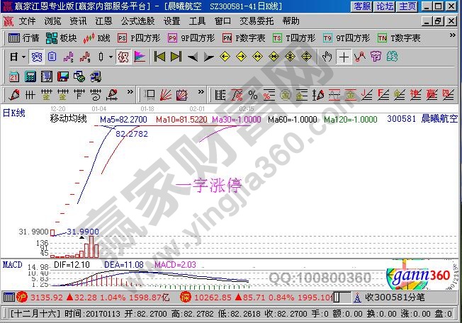Open the 文件 menu
This screenshot has height=323, width=462.
(x=27, y=21)
